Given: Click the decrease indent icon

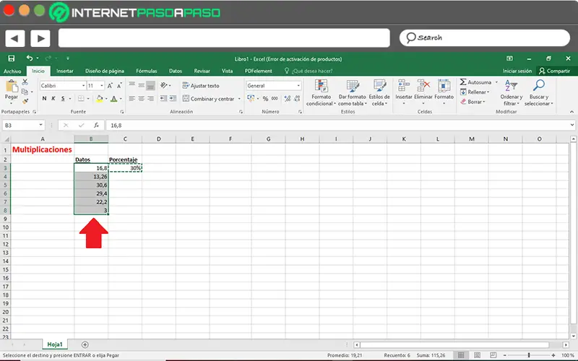Looking at the screenshot, I should tap(163, 98).
